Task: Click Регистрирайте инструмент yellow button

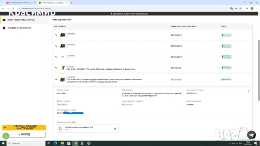Action: [24, 127]
